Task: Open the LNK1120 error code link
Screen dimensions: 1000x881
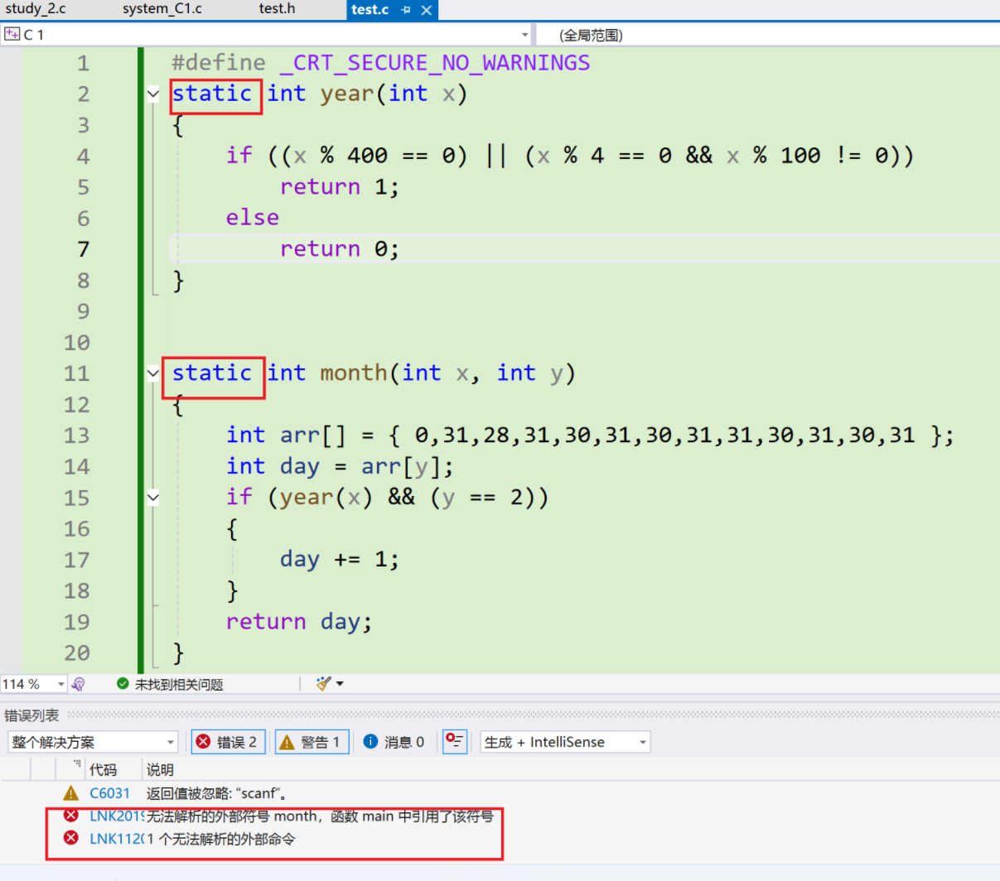Action: [x=117, y=839]
